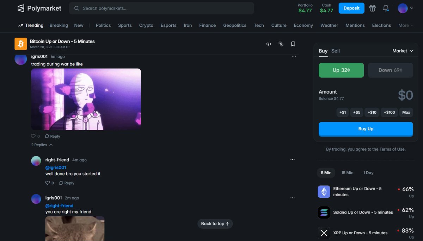The height and width of the screenshot is (241, 423).
Task: Set amount to Max
Action: (x=406, y=112)
